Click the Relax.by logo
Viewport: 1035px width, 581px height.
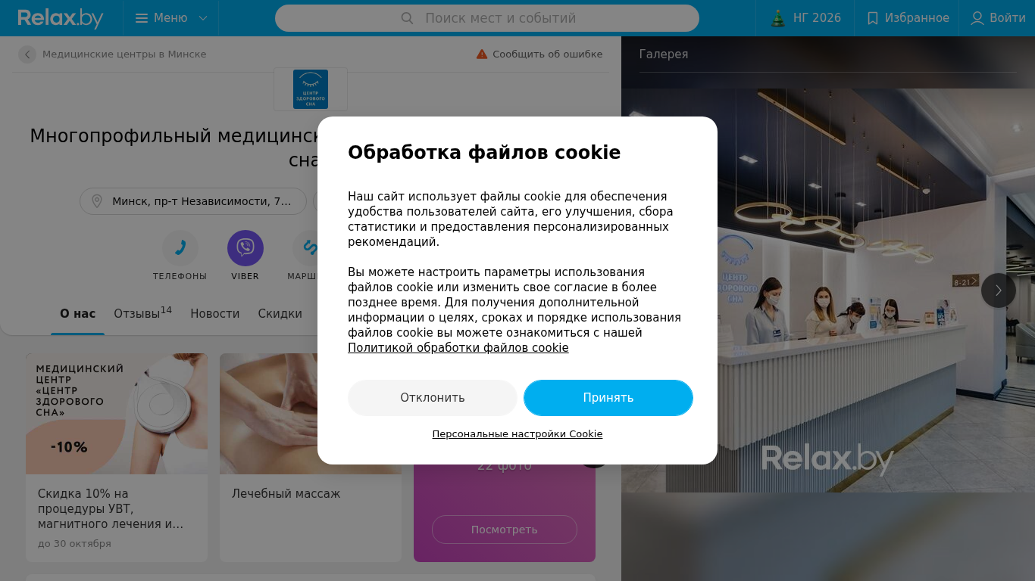(61, 18)
